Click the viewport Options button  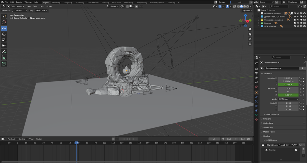[x=247, y=10]
